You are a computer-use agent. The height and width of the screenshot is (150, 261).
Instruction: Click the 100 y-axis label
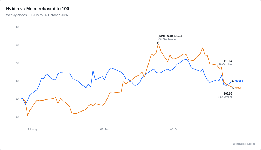pos(16,99)
